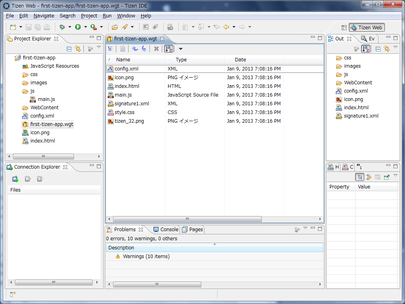Viewport: 405px width, 304px height.
Task: Open the dropdown arrow next to Search flashlight
Action: pos(132,27)
